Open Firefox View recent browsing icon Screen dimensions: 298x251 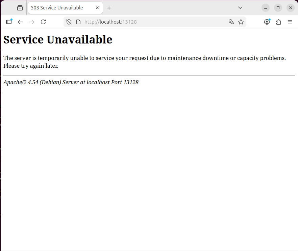pos(20,8)
